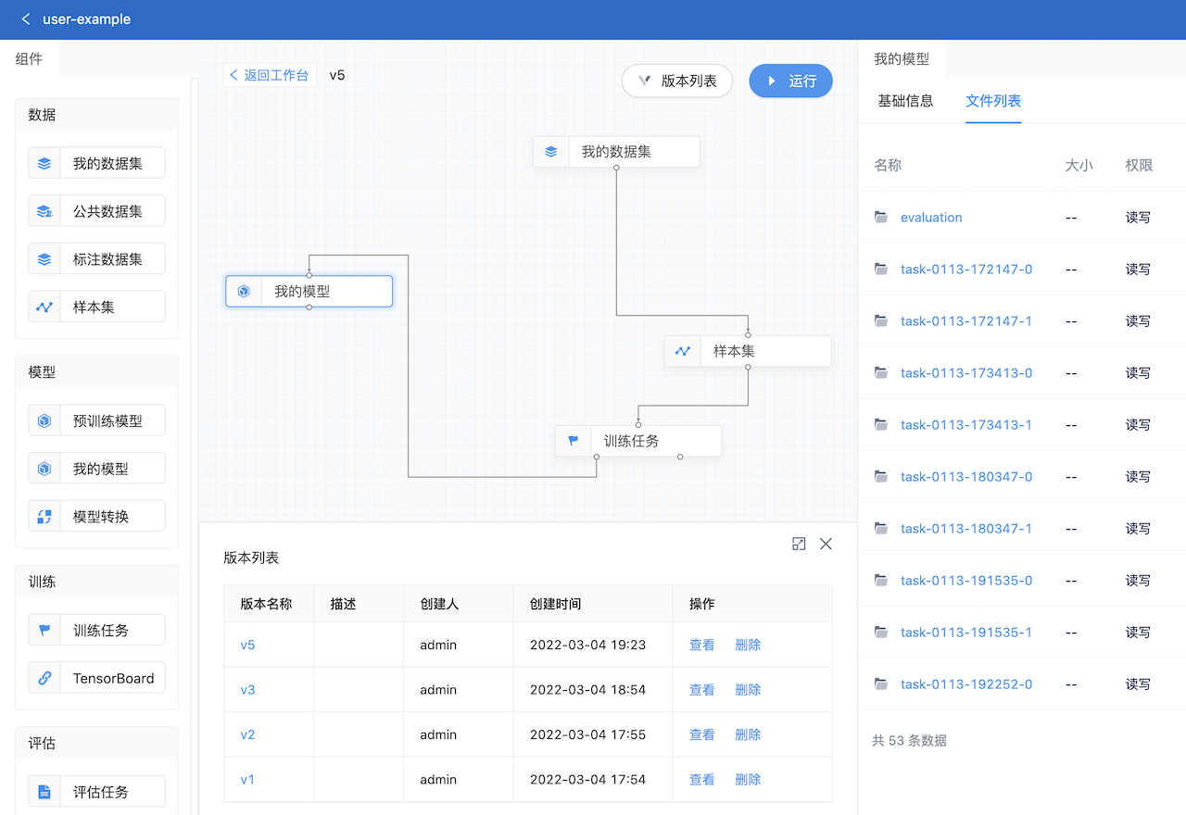
Task: Click the TensorBoard component label
Action: click(x=114, y=678)
